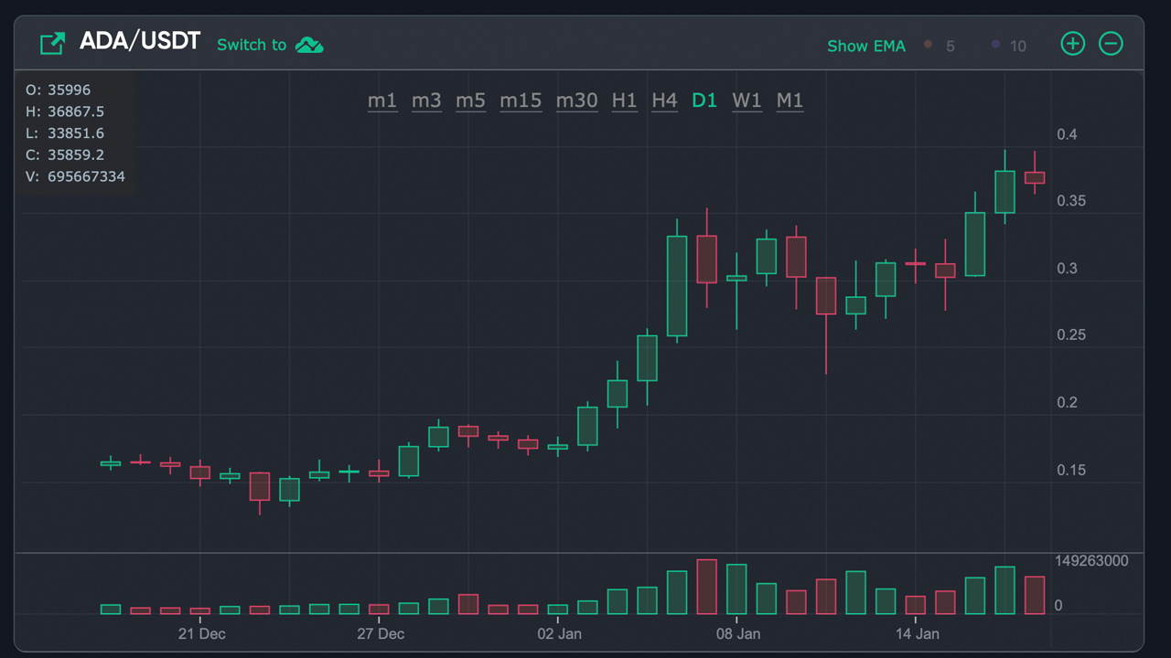Switch to W1 weekly timeframe
Image resolution: width=1171 pixels, height=658 pixels.
747,101
